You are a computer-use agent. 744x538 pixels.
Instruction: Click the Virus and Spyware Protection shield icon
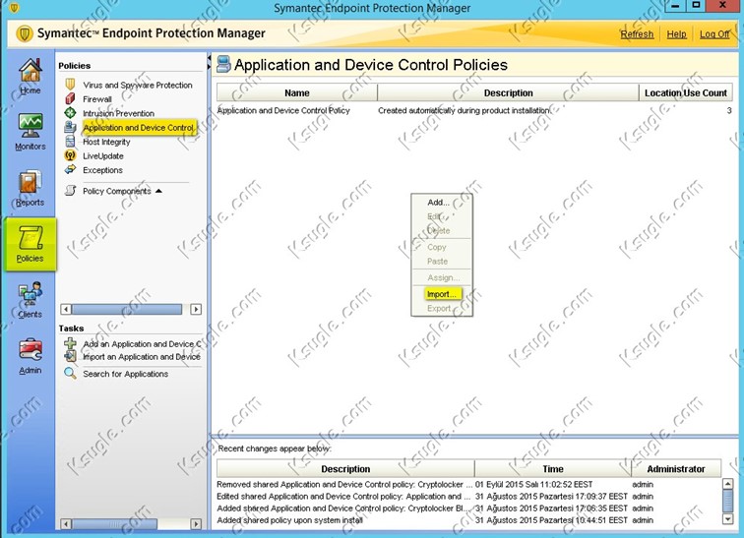(70, 85)
